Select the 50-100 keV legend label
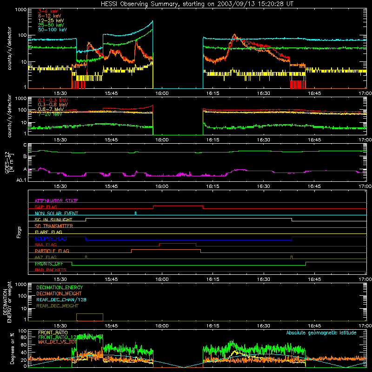Screen dimensions: 372x372 click(x=53, y=30)
